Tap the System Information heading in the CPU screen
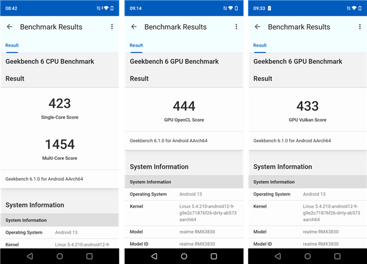This screenshot has width=367, height=264. [35, 205]
